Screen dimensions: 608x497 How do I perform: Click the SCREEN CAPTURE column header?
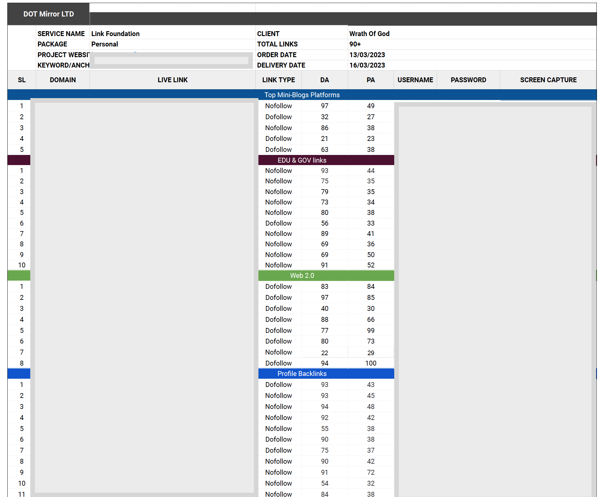click(x=548, y=80)
